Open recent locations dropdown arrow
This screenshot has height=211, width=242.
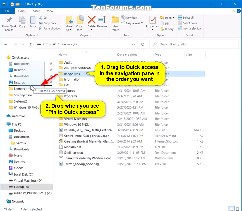tap(23, 44)
